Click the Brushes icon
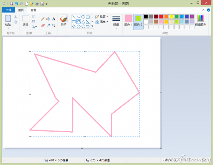The width and height of the screenshot is (213, 165). [64, 18]
